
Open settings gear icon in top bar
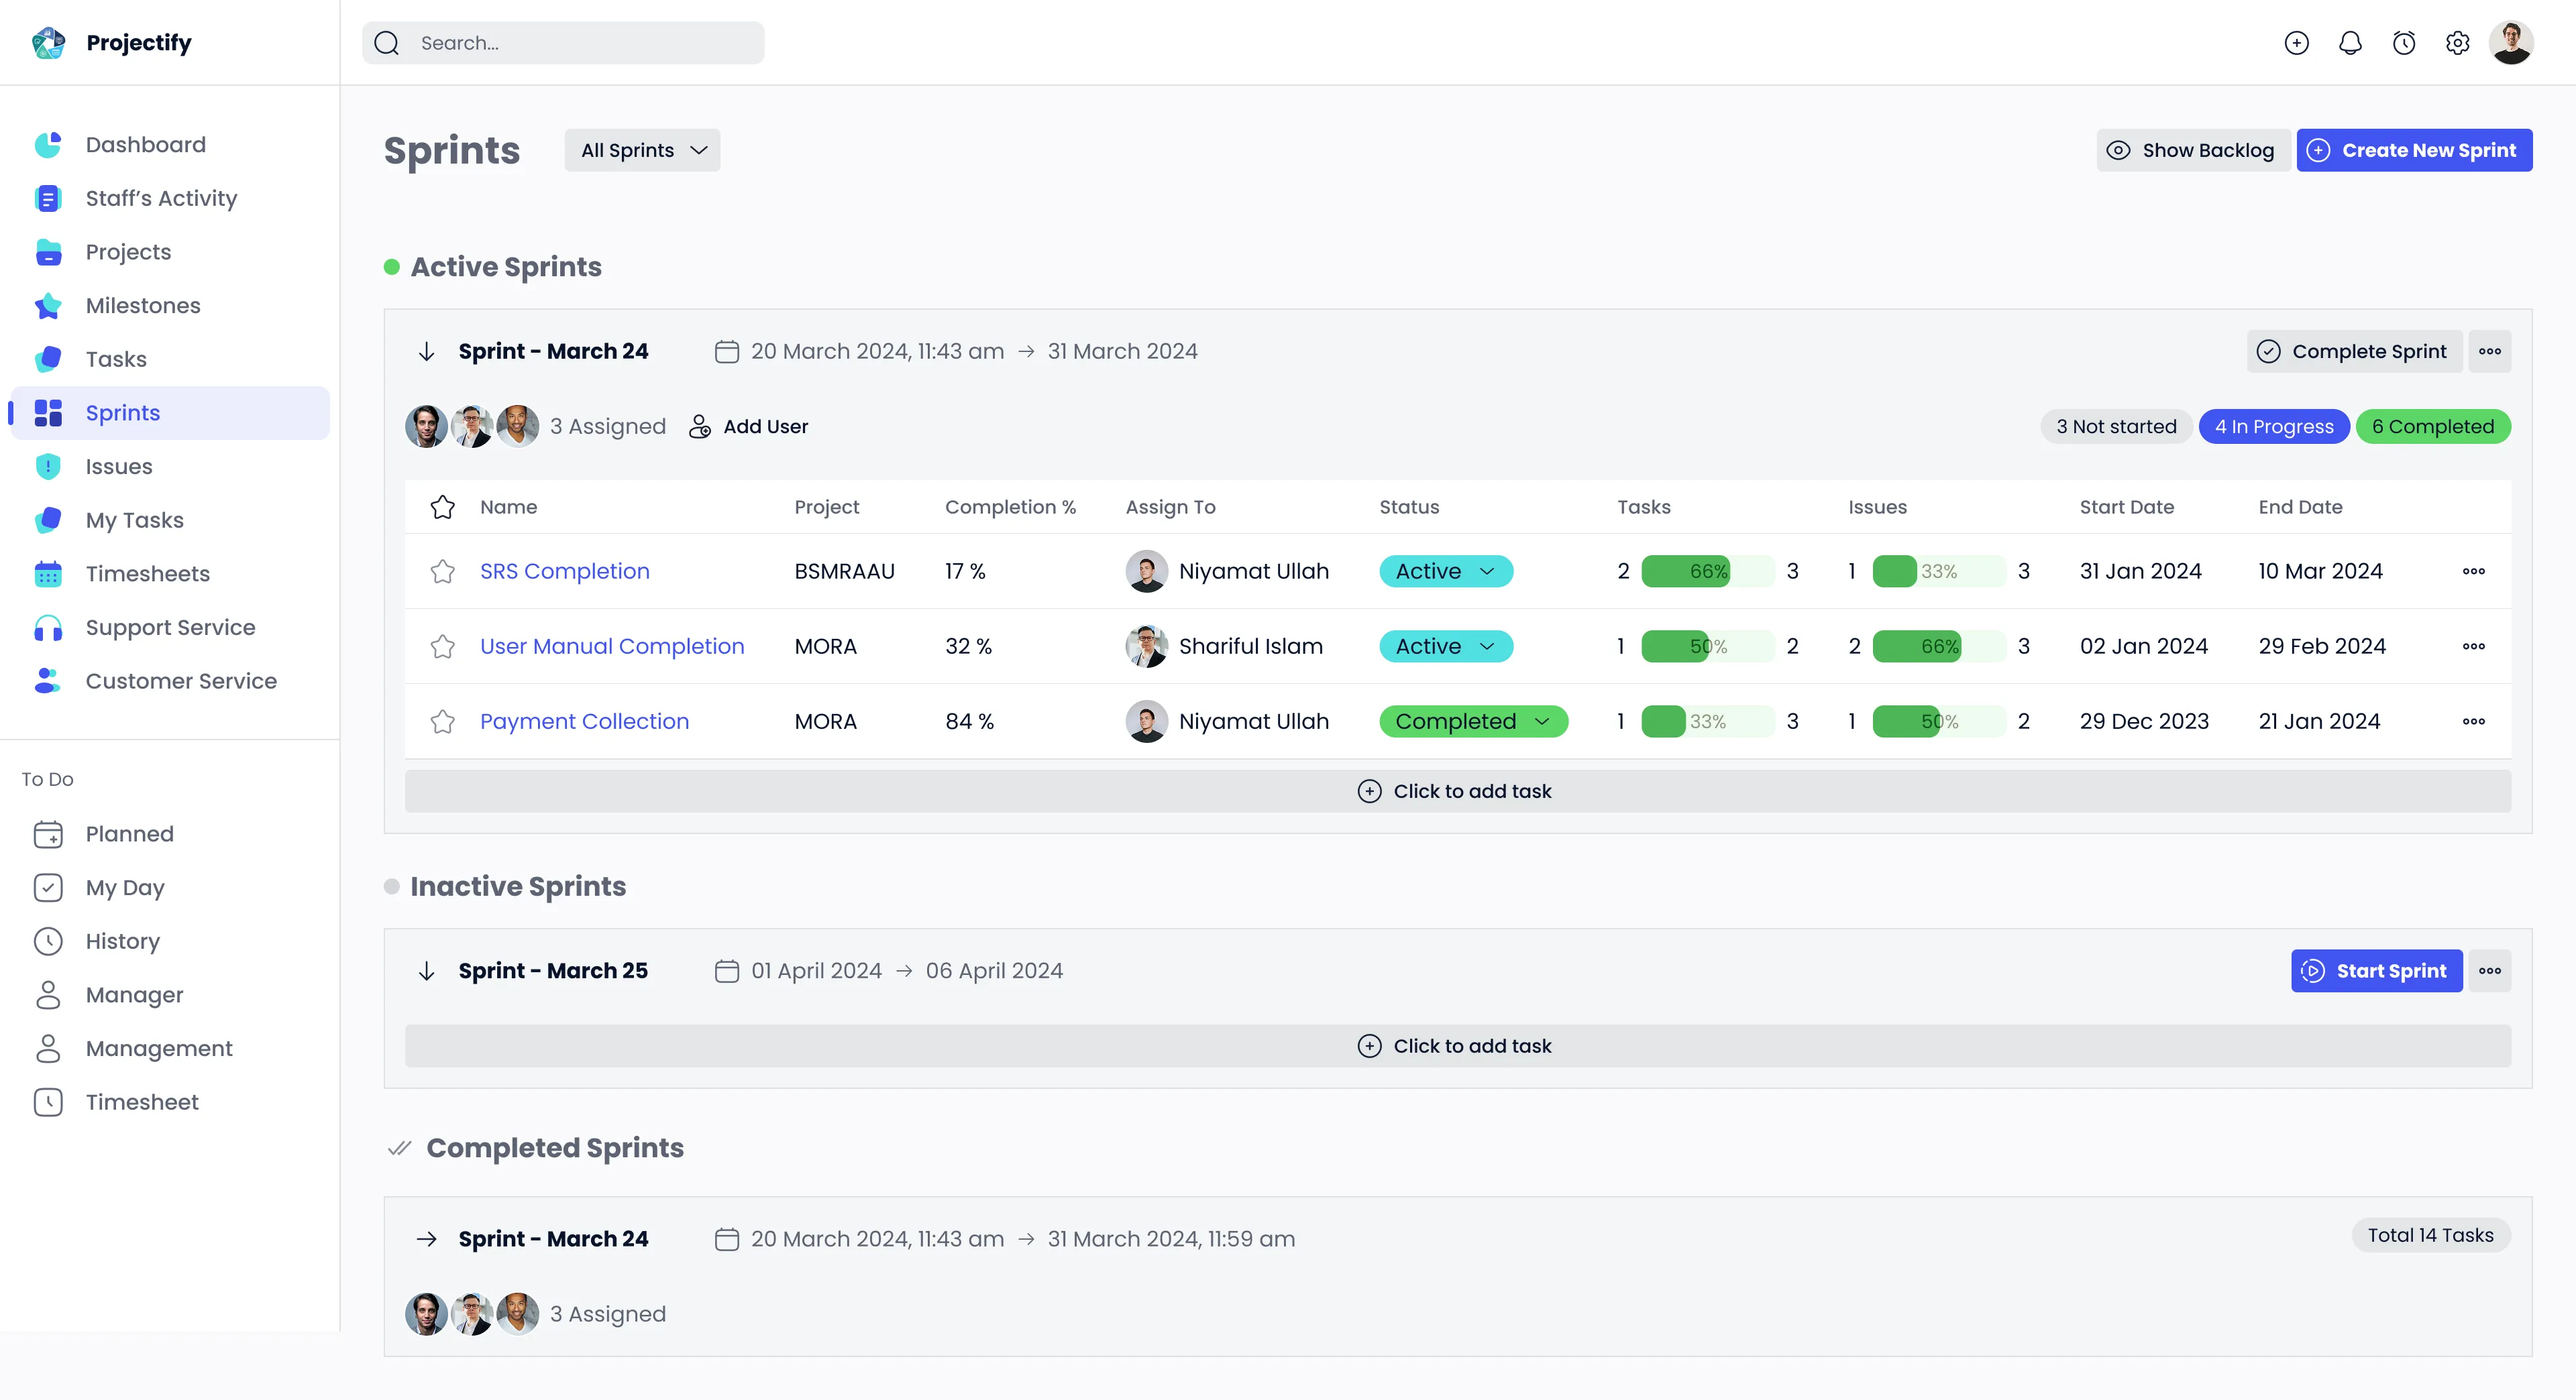coord(2457,43)
